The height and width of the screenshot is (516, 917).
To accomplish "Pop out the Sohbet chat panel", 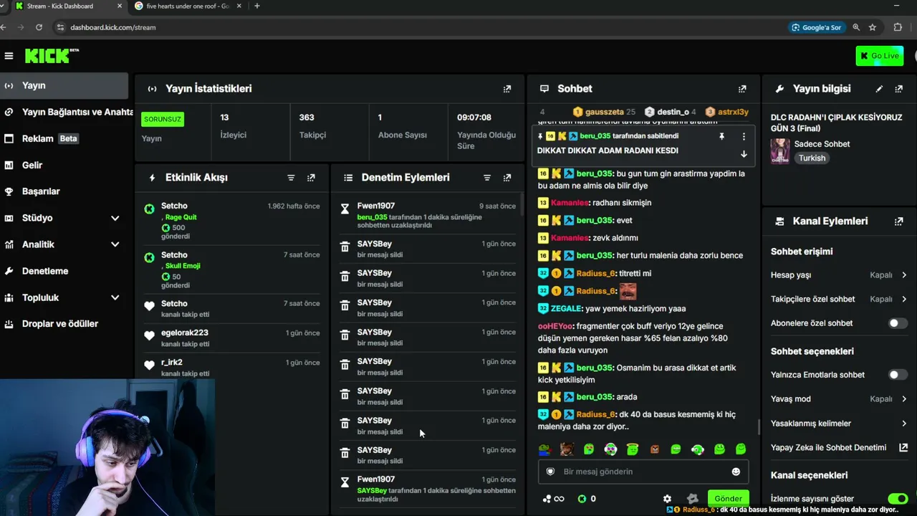I will pos(742,89).
